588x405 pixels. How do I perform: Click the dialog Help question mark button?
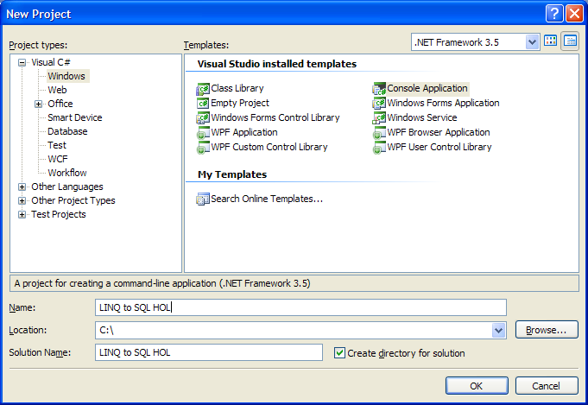tap(554, 14)
